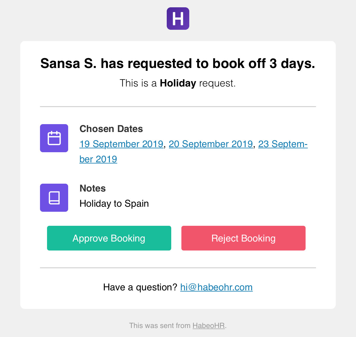Email hi@habeohr.com via the support link
This screenshot has width=356, height=337.
[x=216, y=287]
